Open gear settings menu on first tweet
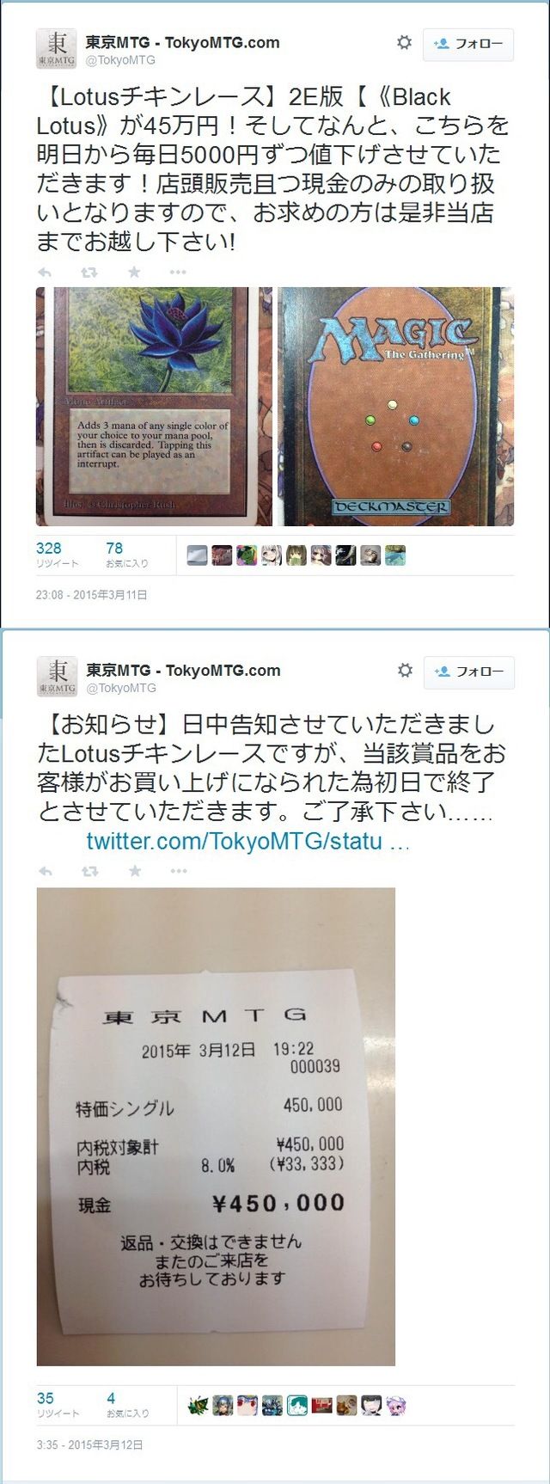This screenshot has height=1484, width=550. 404,42
